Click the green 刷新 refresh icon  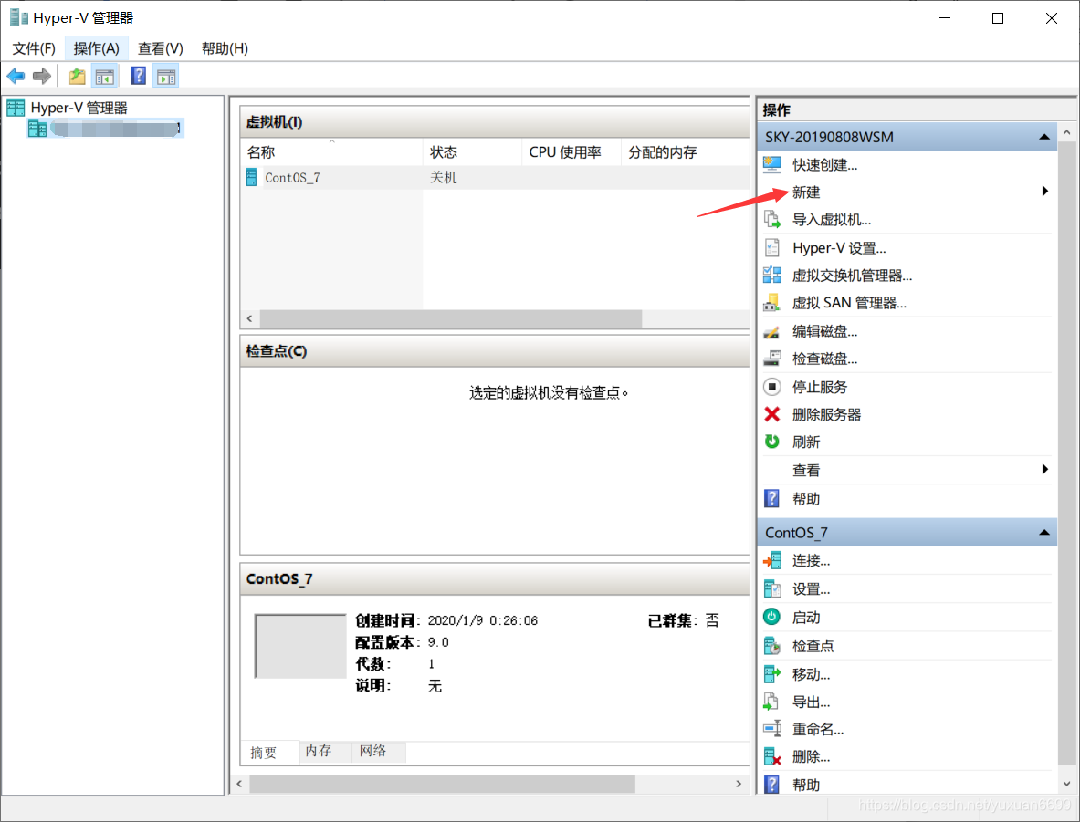(772, 442)
